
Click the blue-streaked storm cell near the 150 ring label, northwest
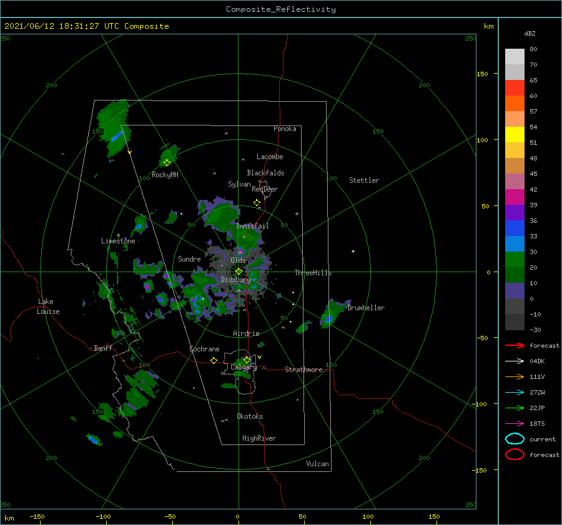point(116,137)
